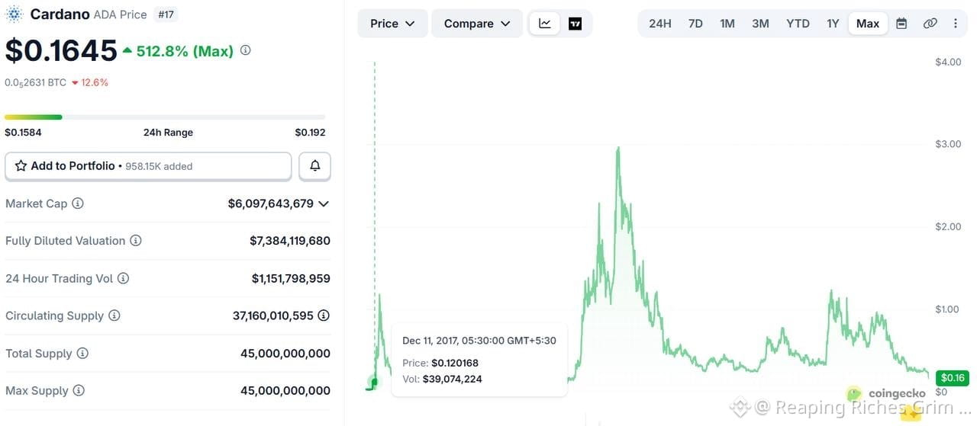Click the green start marker on chart
The image size is (977, 426).
click(372, 382)
